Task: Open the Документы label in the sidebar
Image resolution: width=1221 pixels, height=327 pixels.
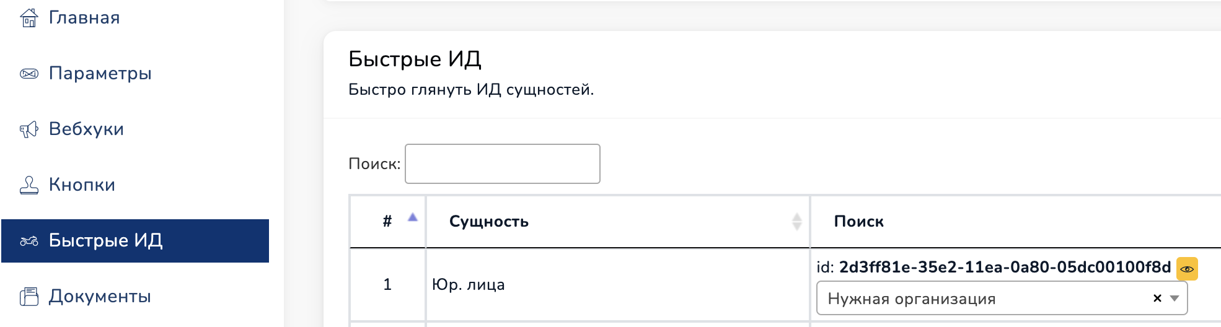Action: (100, 297)
